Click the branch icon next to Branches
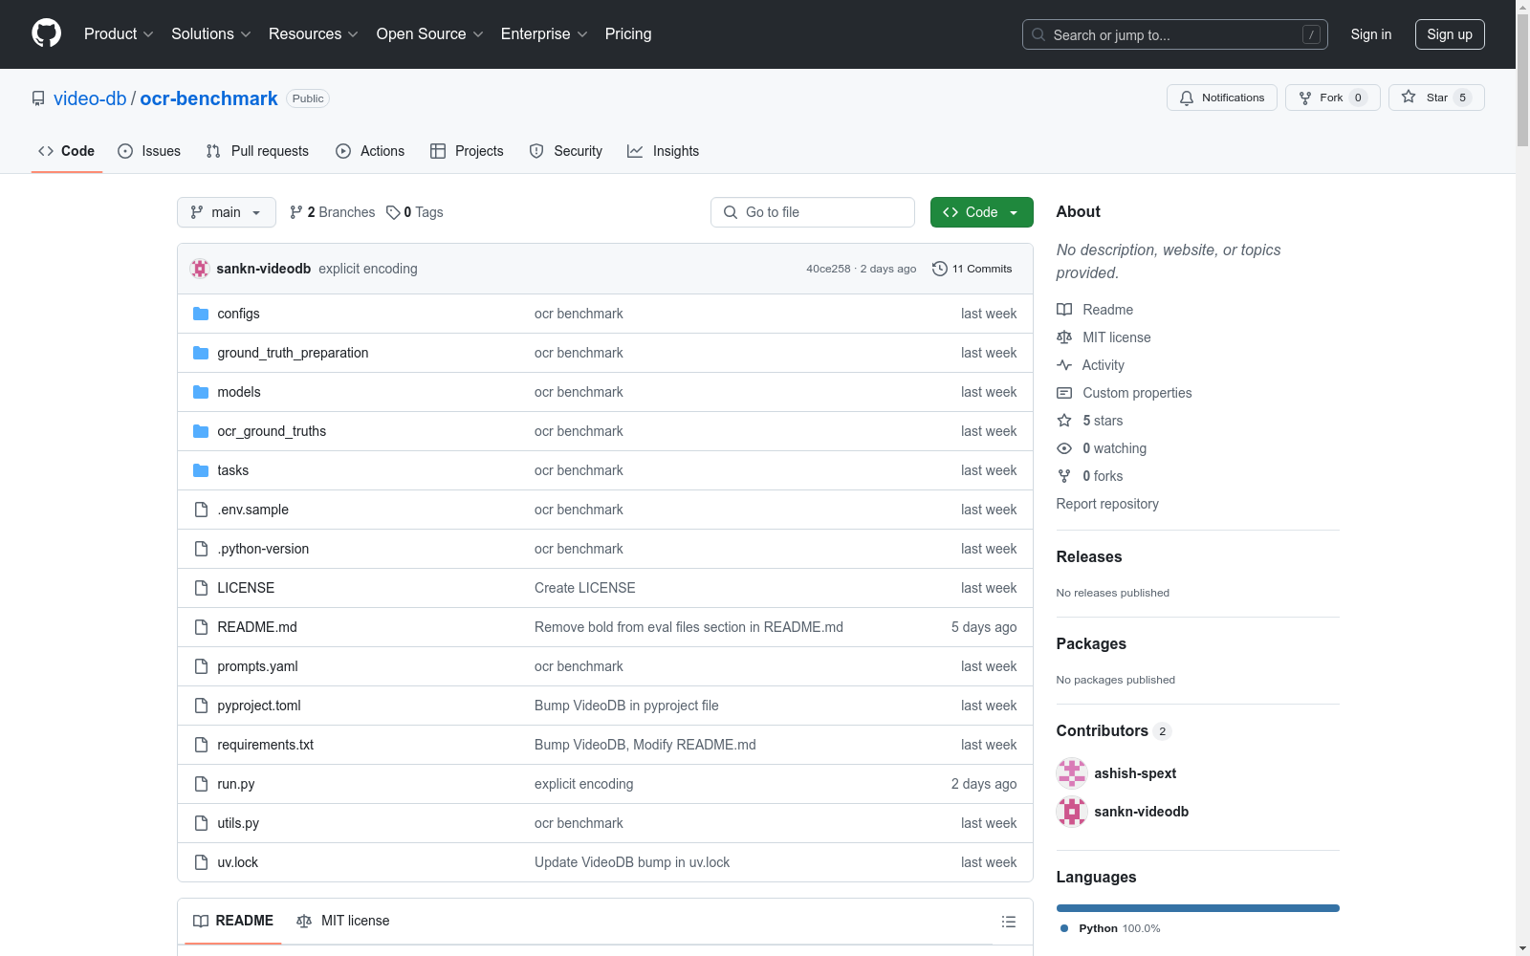Viewport: 1530px width, 956px height. point(296,212)
